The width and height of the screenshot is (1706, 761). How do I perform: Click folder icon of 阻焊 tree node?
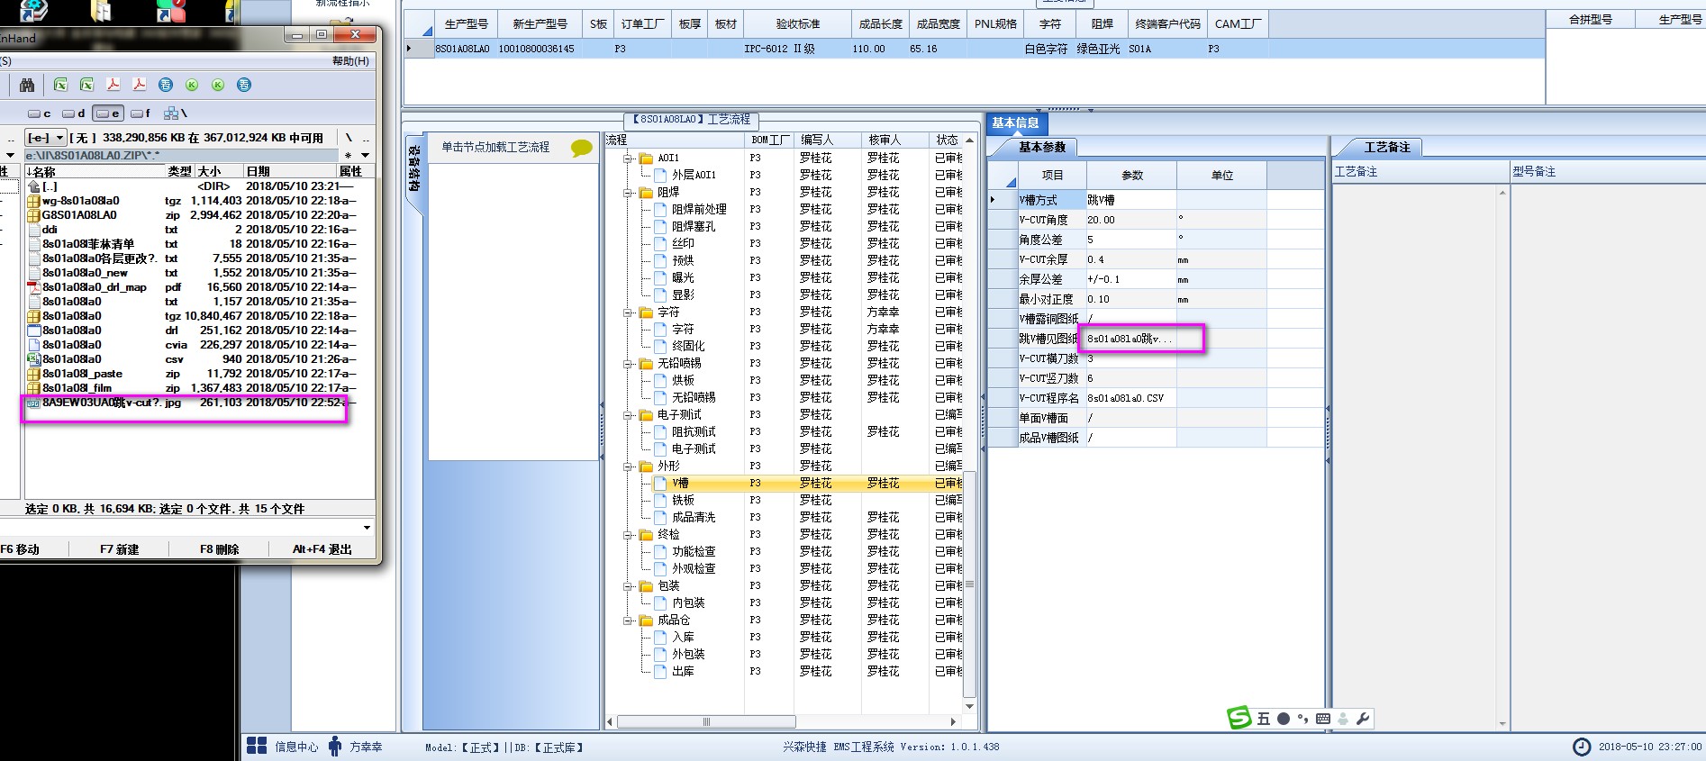pyautogui.click(x=646, y=193)
